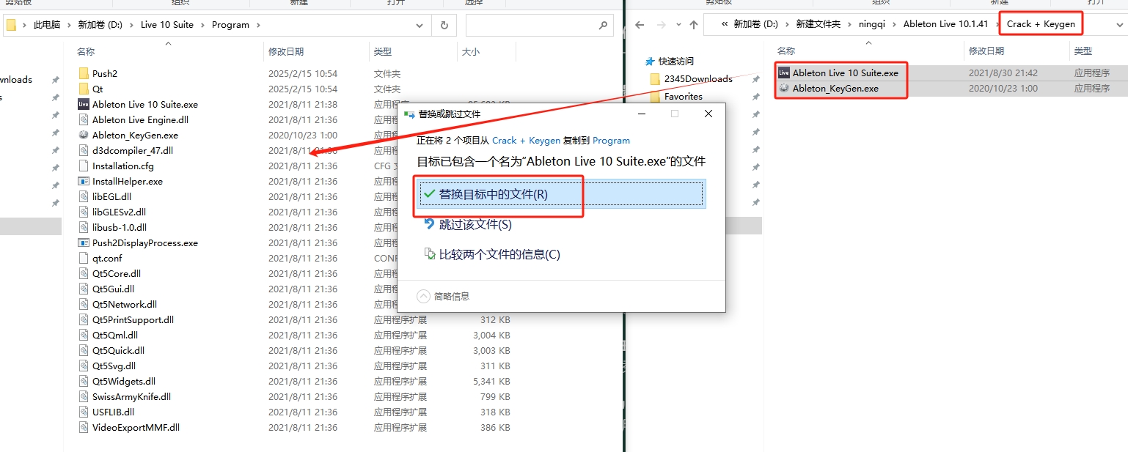Viewport: 1128px width, 452px height.
Task: Click the Favorites folder icon in navigation pane
Action: tap(656, 96)
